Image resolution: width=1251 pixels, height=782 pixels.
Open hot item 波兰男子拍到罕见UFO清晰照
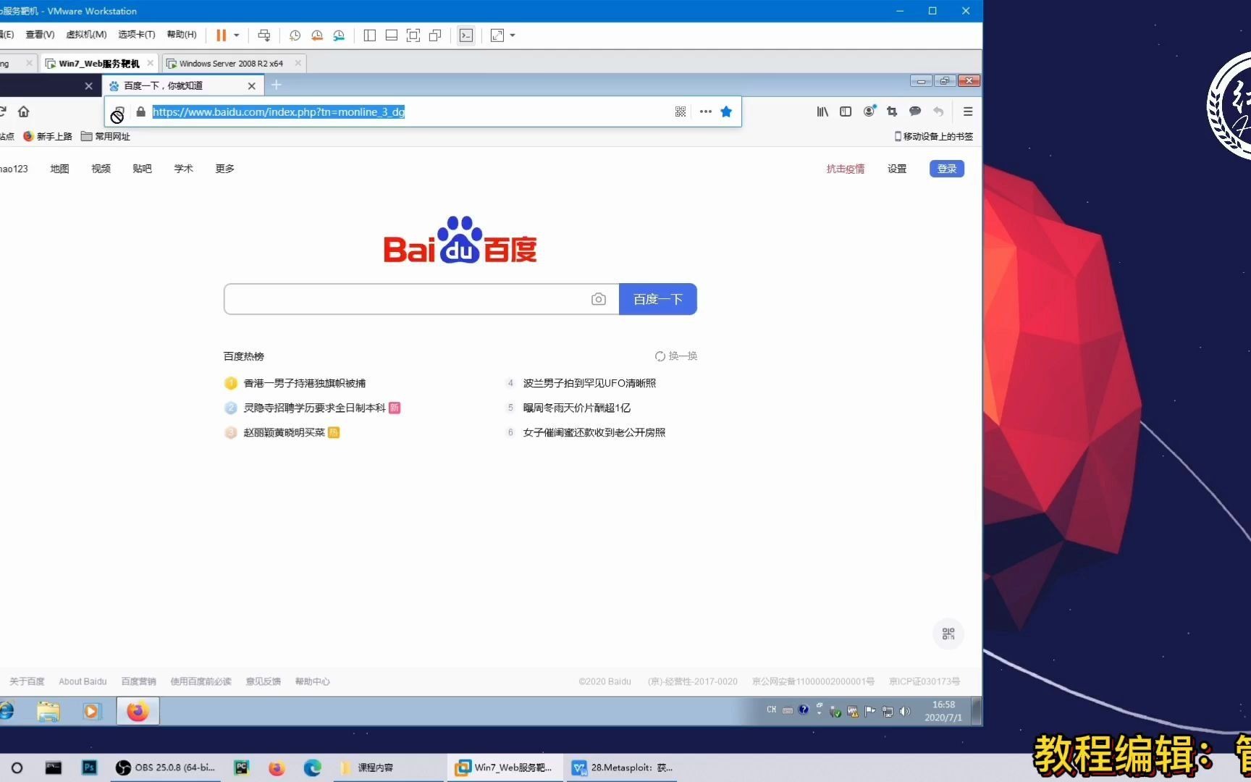click(x=589, y=383)
